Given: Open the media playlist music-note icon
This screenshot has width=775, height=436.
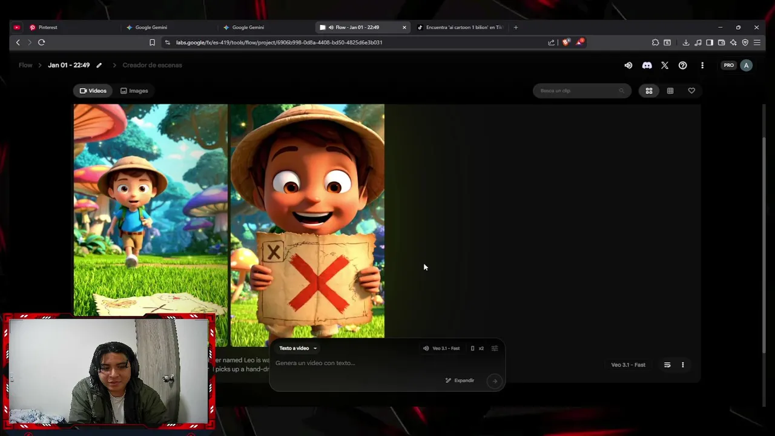Looking at the screenshot, I should [697, 42].
